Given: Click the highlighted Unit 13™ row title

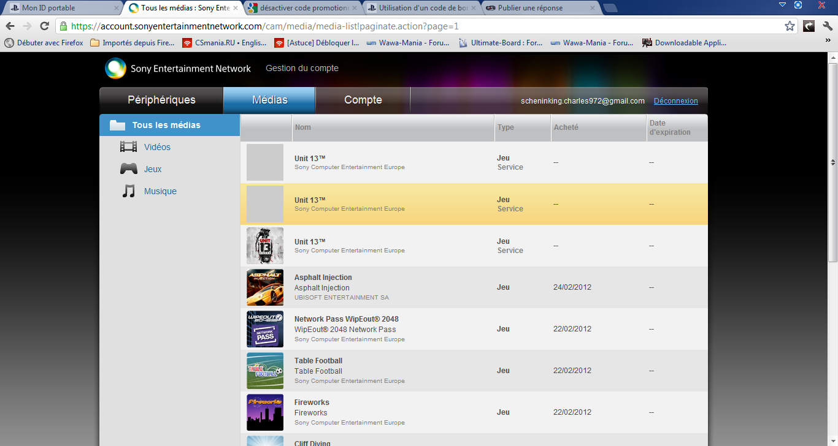Looking at the screenshot, I should coord(310,200).
